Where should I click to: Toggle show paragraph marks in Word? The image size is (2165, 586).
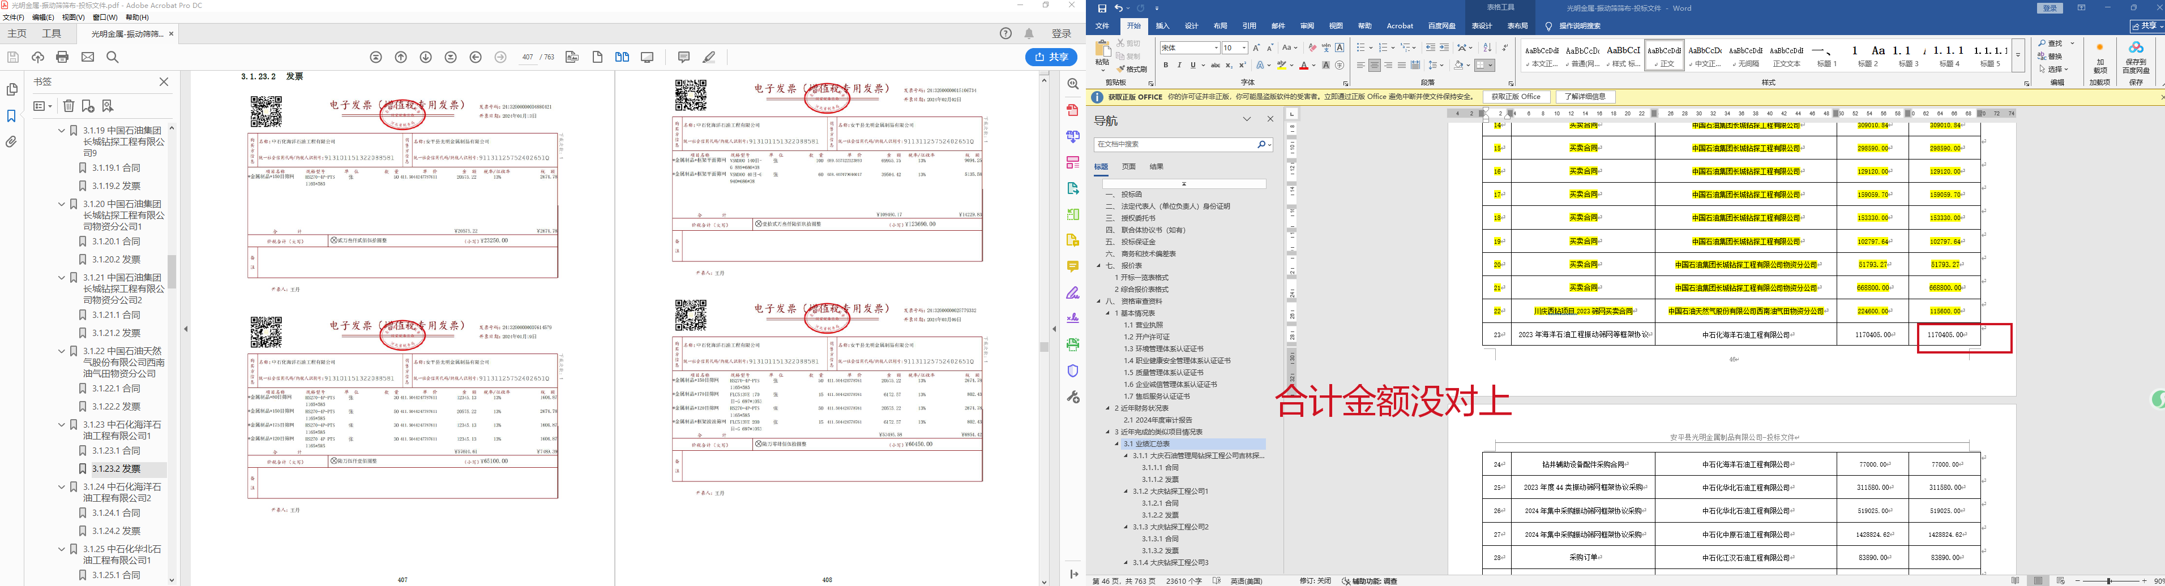1504,48
